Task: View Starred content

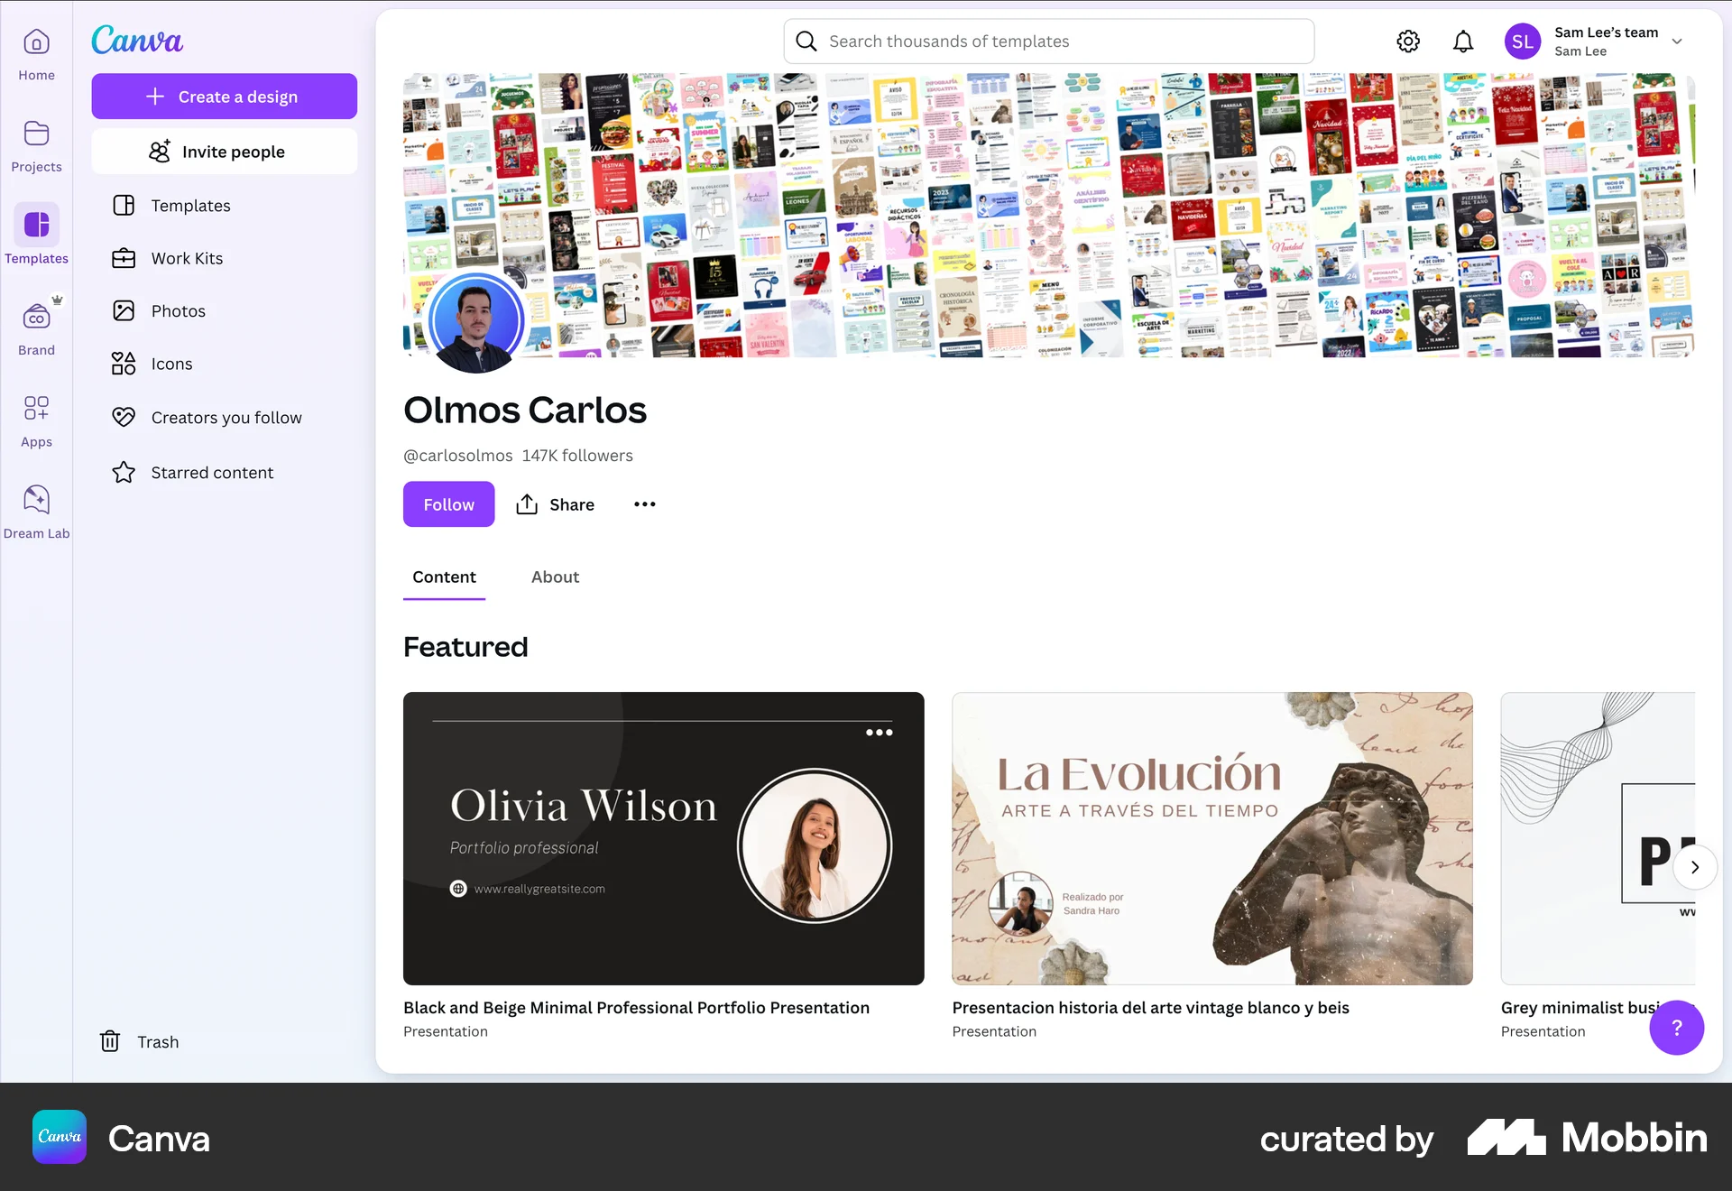Action: coord(211,472)
